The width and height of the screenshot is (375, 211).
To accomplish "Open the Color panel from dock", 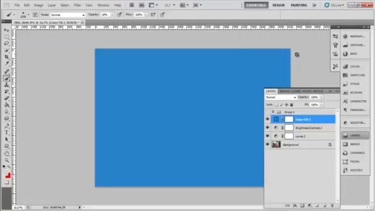I will tap(354, 66).
